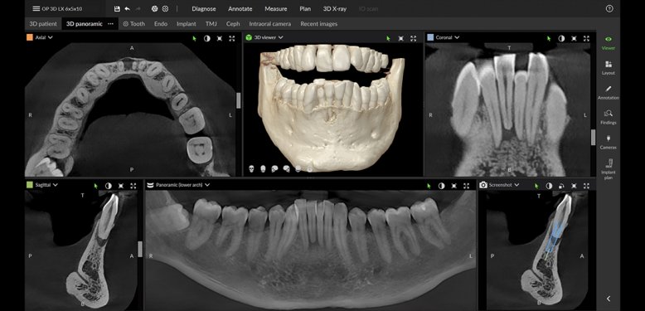Switch to the Ceph tab

(233, 24)
